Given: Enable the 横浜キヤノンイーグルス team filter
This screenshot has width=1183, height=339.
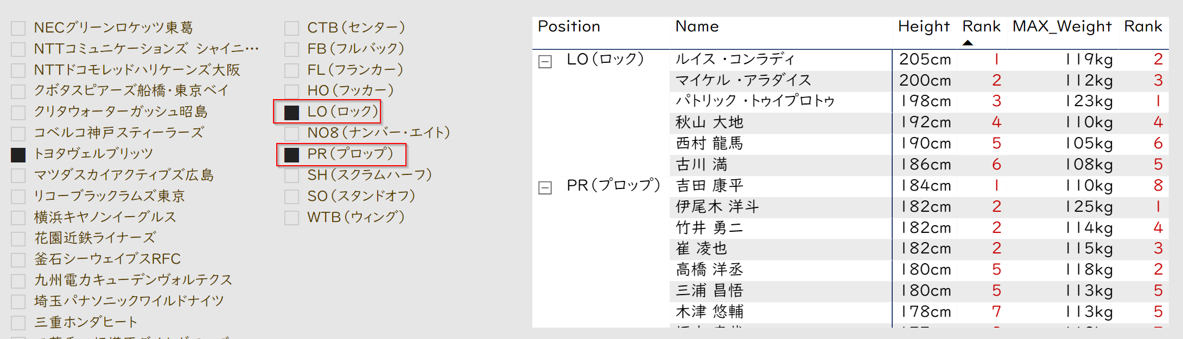Looking at the screenshot, I should (x=18, y=218).
